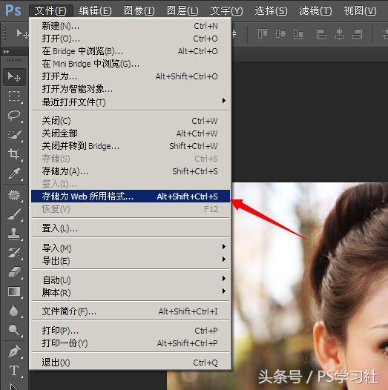Viewport: 388px width, 390px height.
Task: Select the Horizontal Type tool
Action: coord(14,370)
